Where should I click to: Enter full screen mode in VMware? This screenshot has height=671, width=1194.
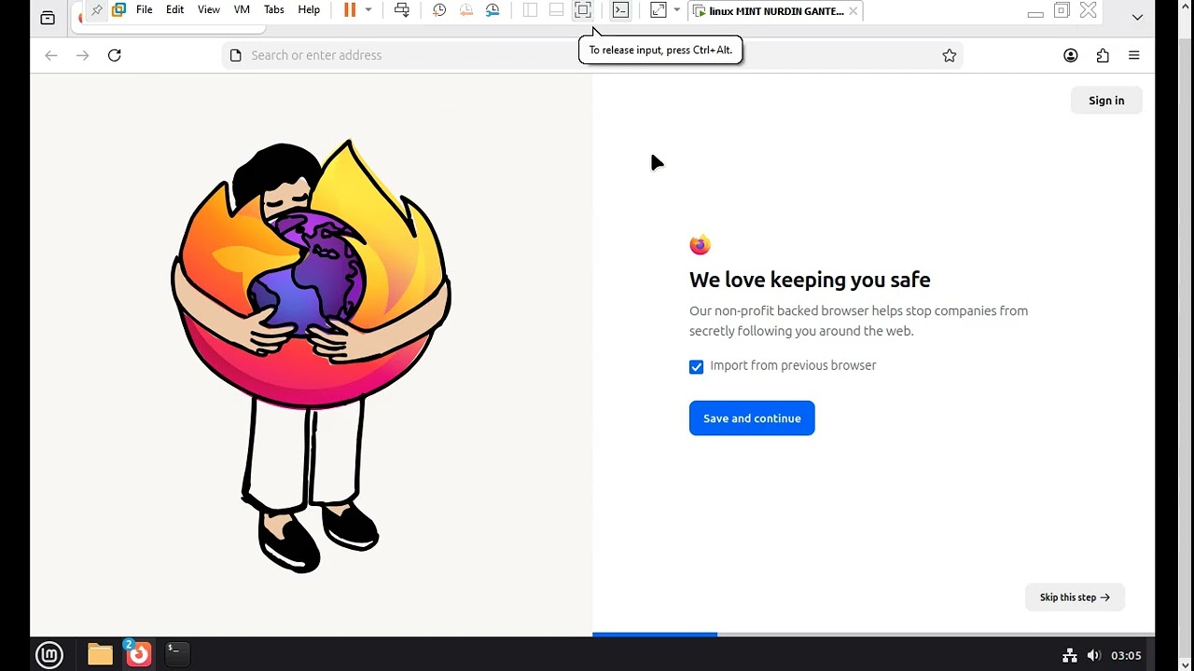(582, 10)
